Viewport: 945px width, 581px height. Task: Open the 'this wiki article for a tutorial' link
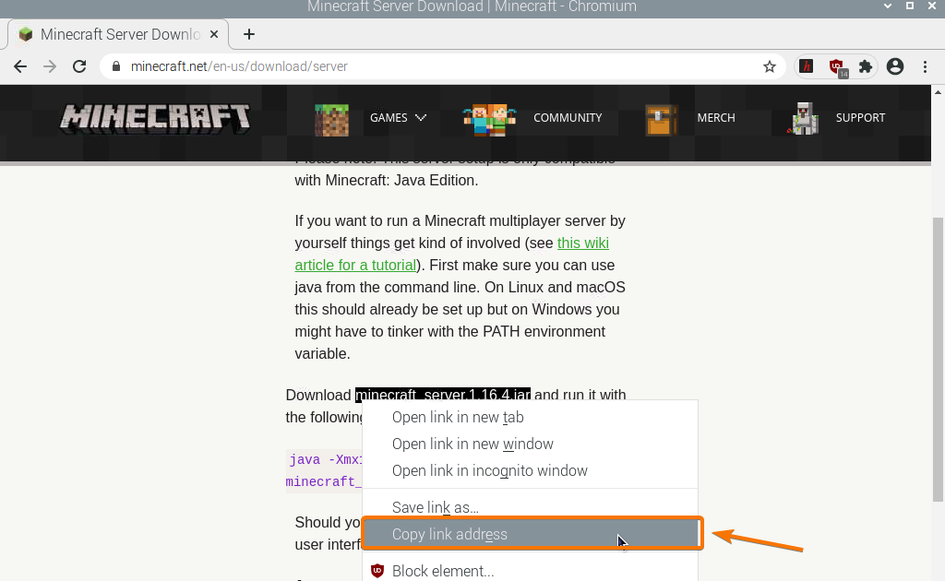[451, 255]
